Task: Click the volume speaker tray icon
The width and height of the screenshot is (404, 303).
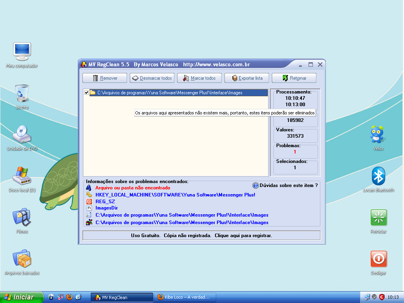Action: tap(374, 297)
